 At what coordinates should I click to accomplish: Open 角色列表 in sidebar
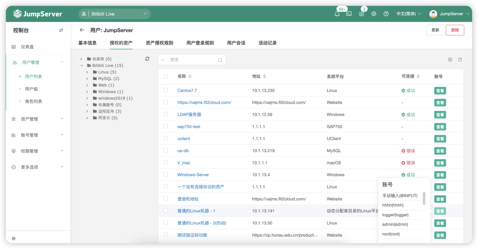tap(34, 101)
